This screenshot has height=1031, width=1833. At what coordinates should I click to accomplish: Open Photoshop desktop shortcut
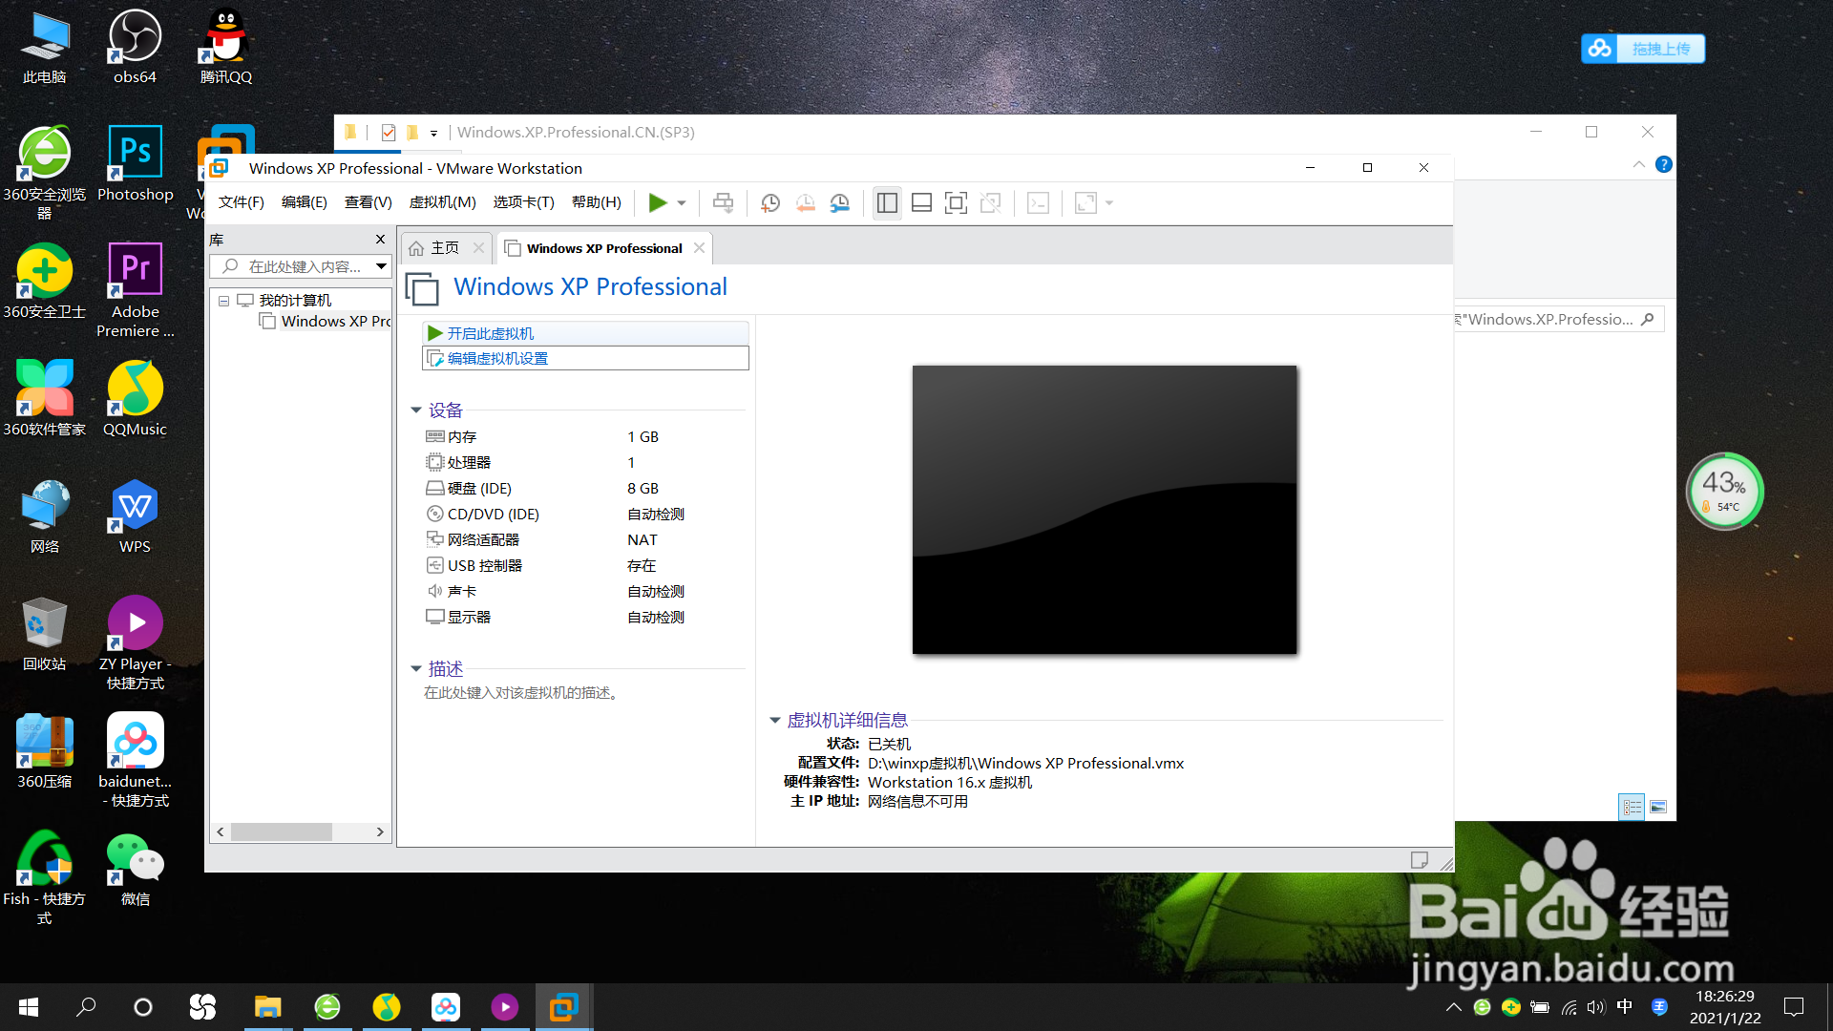click(x=136, y=164)
